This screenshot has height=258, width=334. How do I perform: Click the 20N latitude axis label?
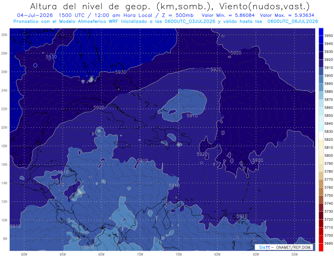(x=5, y=127)
